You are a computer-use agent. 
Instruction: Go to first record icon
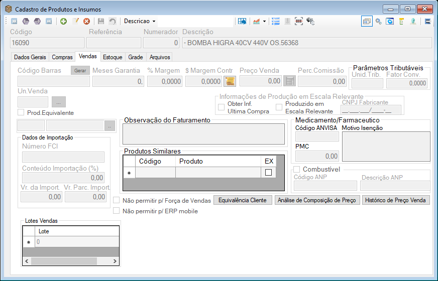14,21
